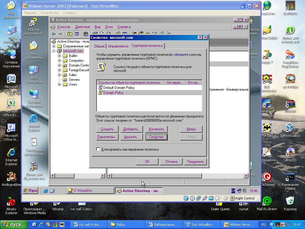
Task: Expand the Domain Controllers tree node
Action: (x=60, y=65)
